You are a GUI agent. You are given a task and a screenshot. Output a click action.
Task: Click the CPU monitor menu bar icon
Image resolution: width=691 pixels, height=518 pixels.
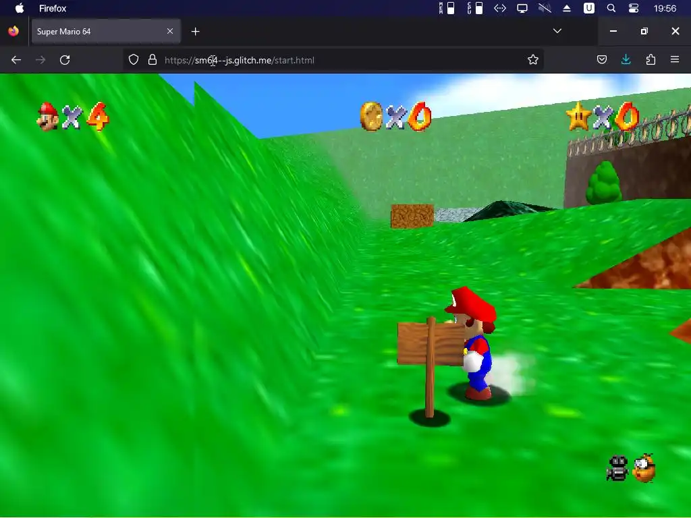coord(475,8)
